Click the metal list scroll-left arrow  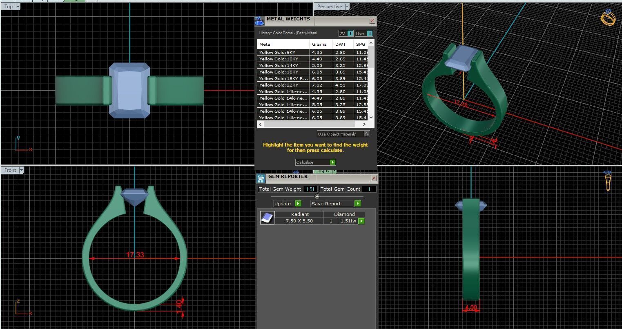point(260,124)
